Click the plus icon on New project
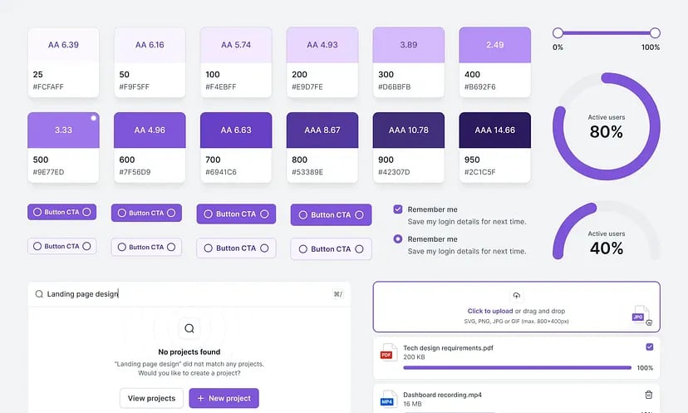Screen dimensions: 688x413 pyautogui.click(x=200, y=398)
